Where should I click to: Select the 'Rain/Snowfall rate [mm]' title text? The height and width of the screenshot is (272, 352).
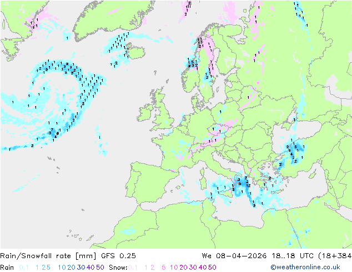48,256
